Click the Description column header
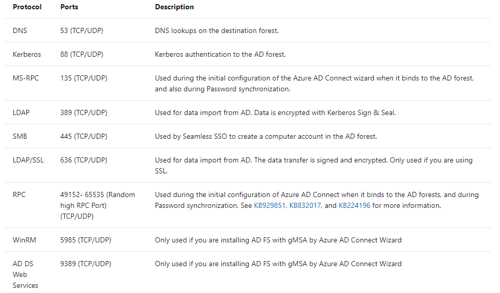Viewport: 500px width, 293px height. click(174, 7)
